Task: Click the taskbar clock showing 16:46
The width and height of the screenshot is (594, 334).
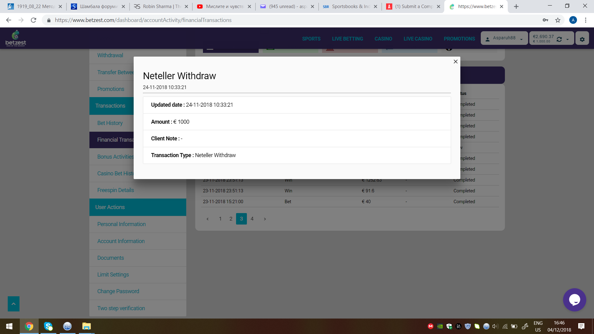Action: [x=559, y=326]
